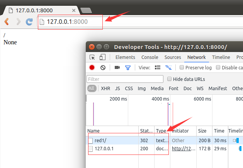Select the waterfall overview view icon

168,67
